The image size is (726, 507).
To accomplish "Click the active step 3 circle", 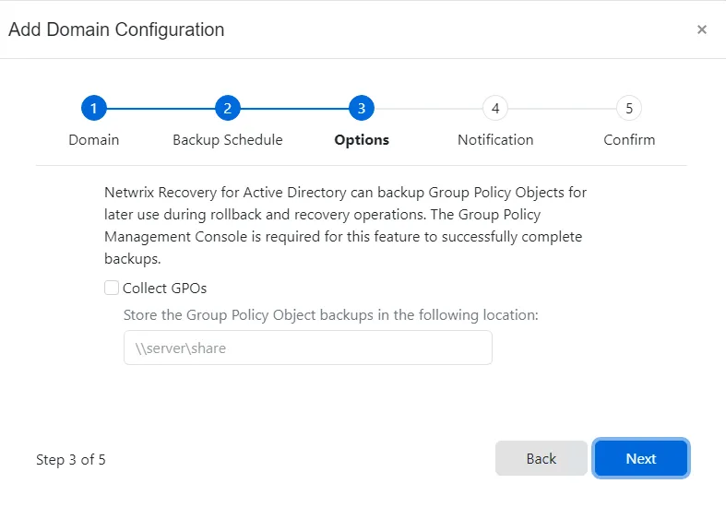I will 362,108.
